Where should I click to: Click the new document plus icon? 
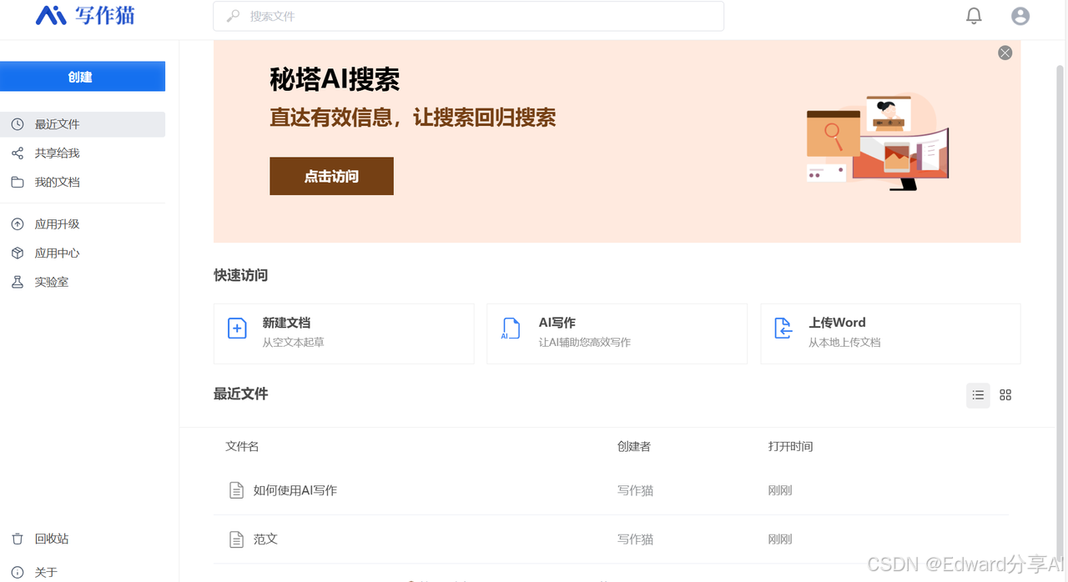click(237, 329)
